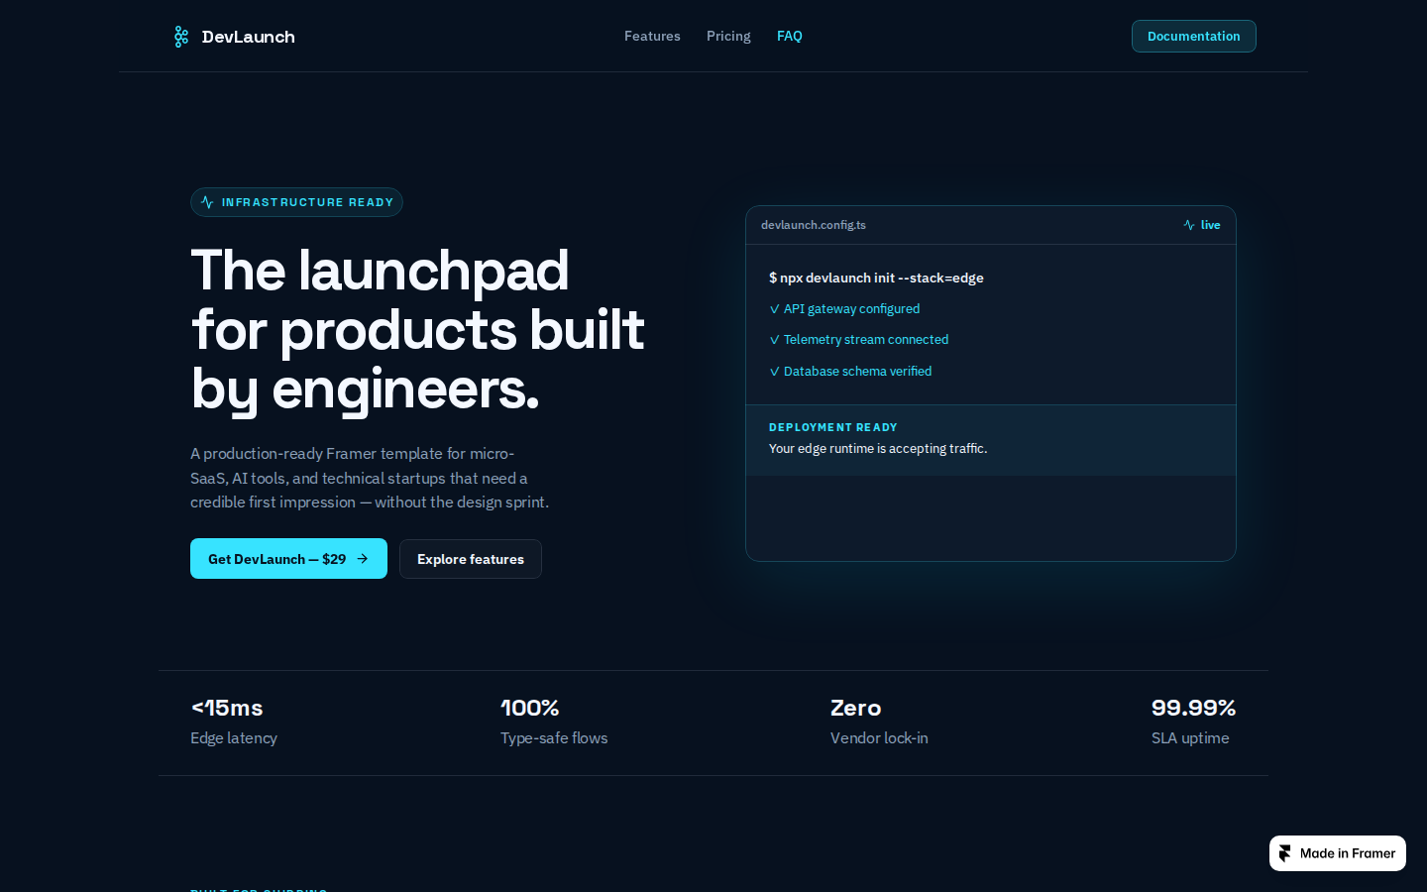Click the live status label
The width and height of the screenshot is (1427, 892).
1210,225
